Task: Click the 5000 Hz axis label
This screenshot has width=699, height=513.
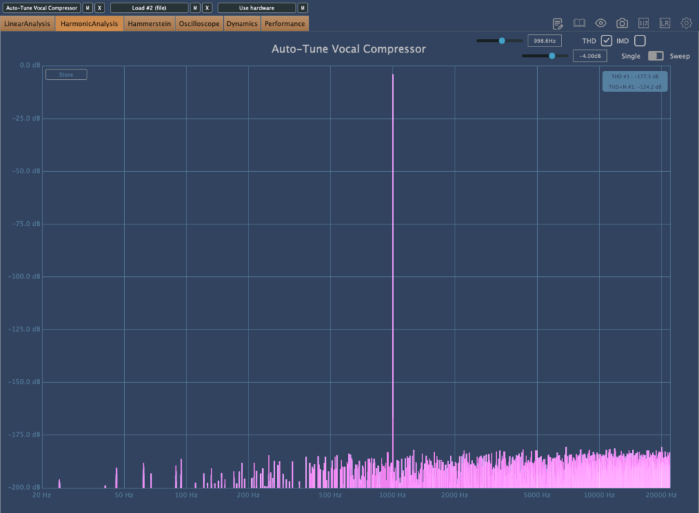Action: click(537, 495)
